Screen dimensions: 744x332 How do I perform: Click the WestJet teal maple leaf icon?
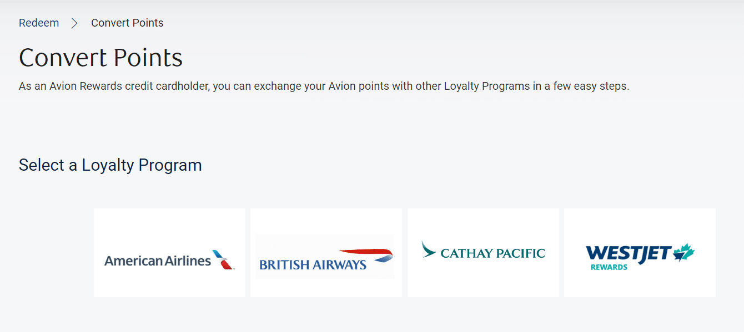[x=684, y=252]
